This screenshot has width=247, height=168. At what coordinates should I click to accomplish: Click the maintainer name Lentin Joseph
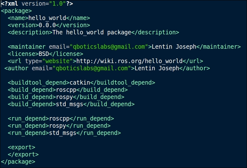pos(174,47)
